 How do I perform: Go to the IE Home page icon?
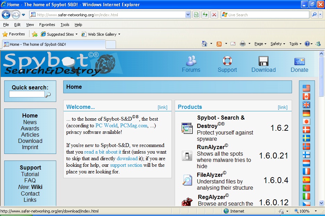pyautogui.click(x=205, y=44)
